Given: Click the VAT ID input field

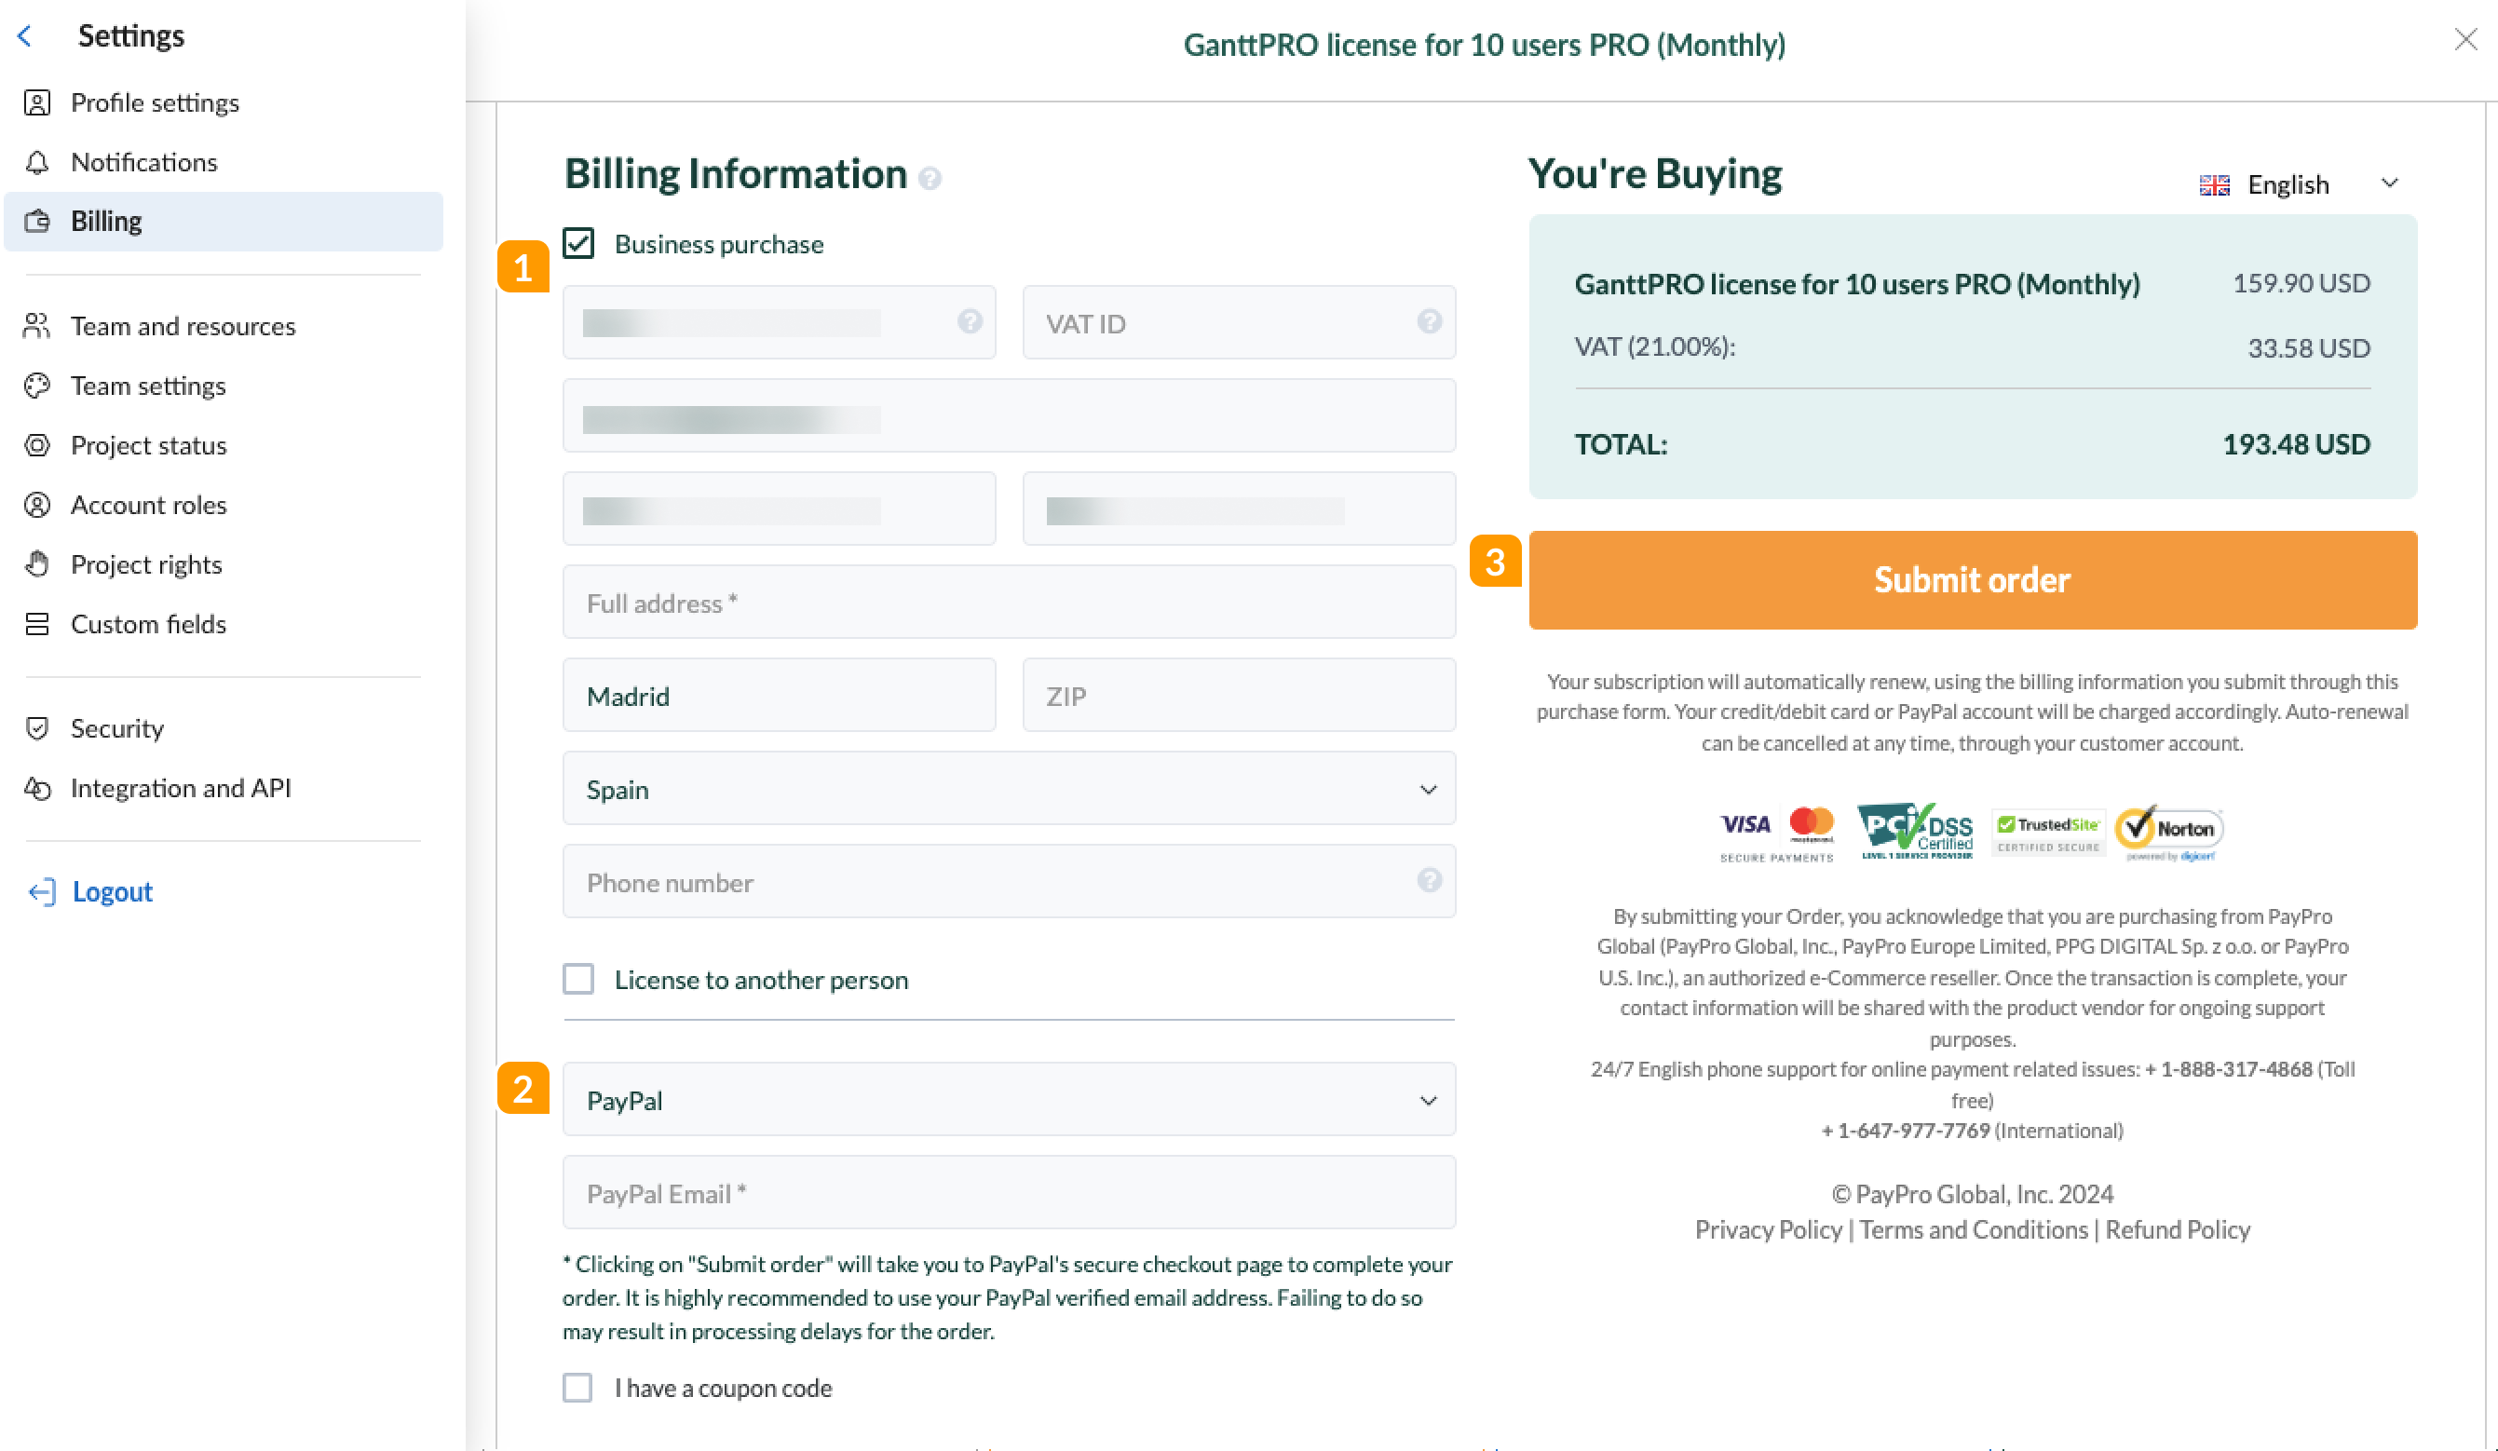Looking at the screenshot, I should [1239, 323].
